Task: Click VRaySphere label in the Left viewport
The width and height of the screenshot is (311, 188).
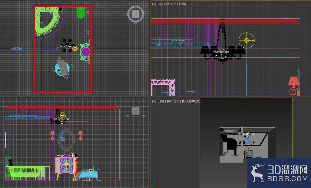Action: (x=62, y=119)
